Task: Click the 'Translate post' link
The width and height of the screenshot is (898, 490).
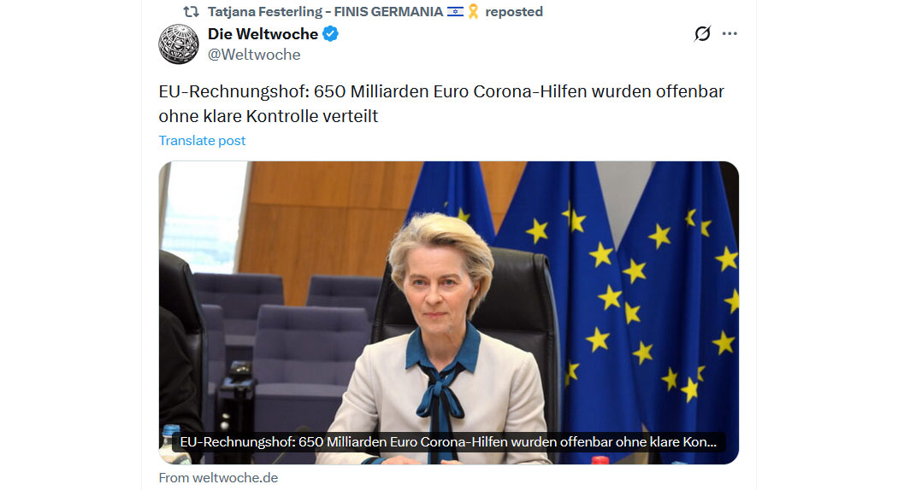Action: coord(202,141)
